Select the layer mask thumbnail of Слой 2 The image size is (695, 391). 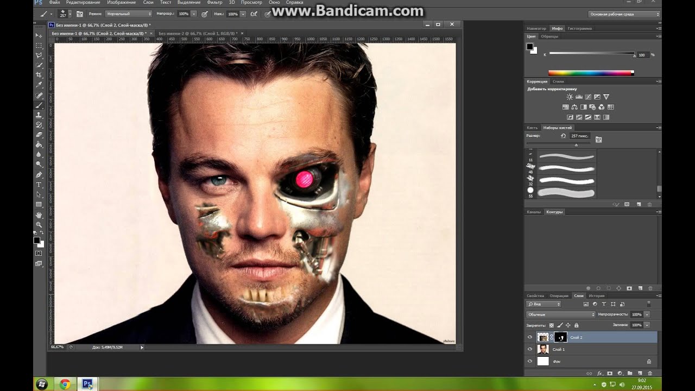pos(560,337)
